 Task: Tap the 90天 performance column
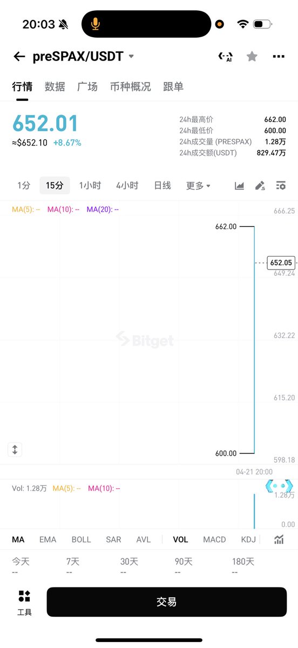tap(184, 565)
